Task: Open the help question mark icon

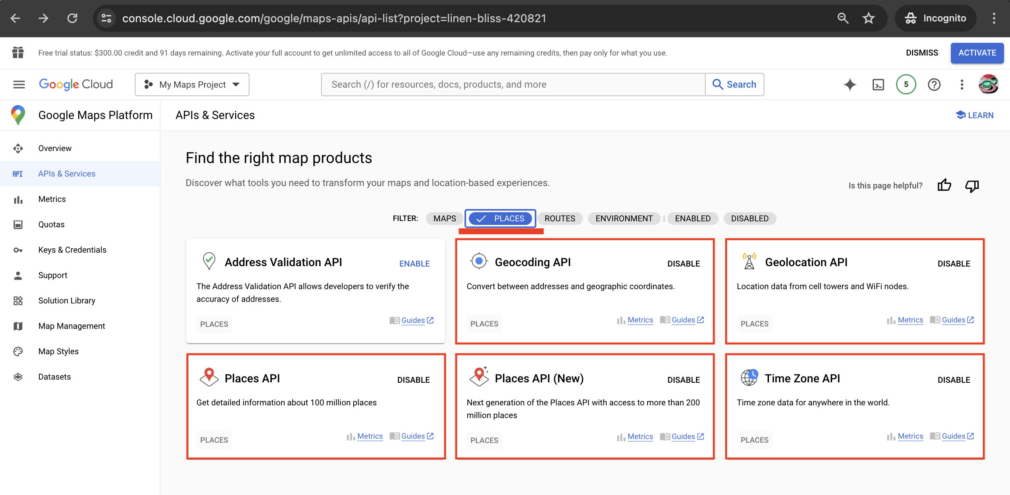Action: pos(934,84)
